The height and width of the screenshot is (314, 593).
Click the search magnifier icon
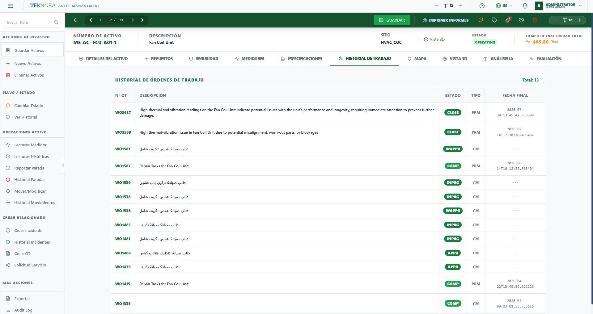click(x=56, y=22)
